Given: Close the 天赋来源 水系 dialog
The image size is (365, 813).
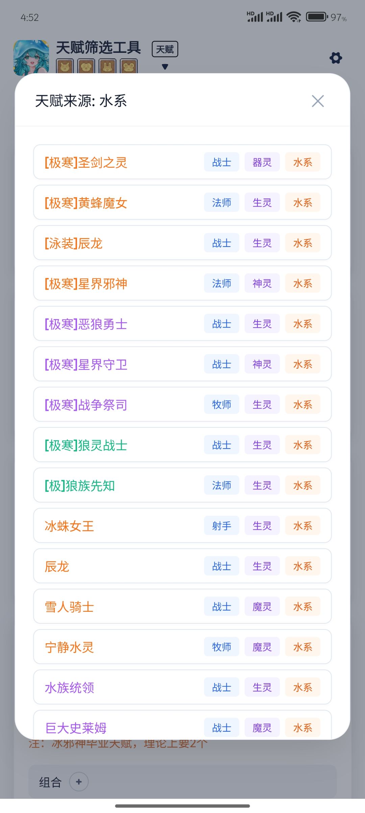Looking at the screenshot, I should pyautogui.click(x=318, y=101).
